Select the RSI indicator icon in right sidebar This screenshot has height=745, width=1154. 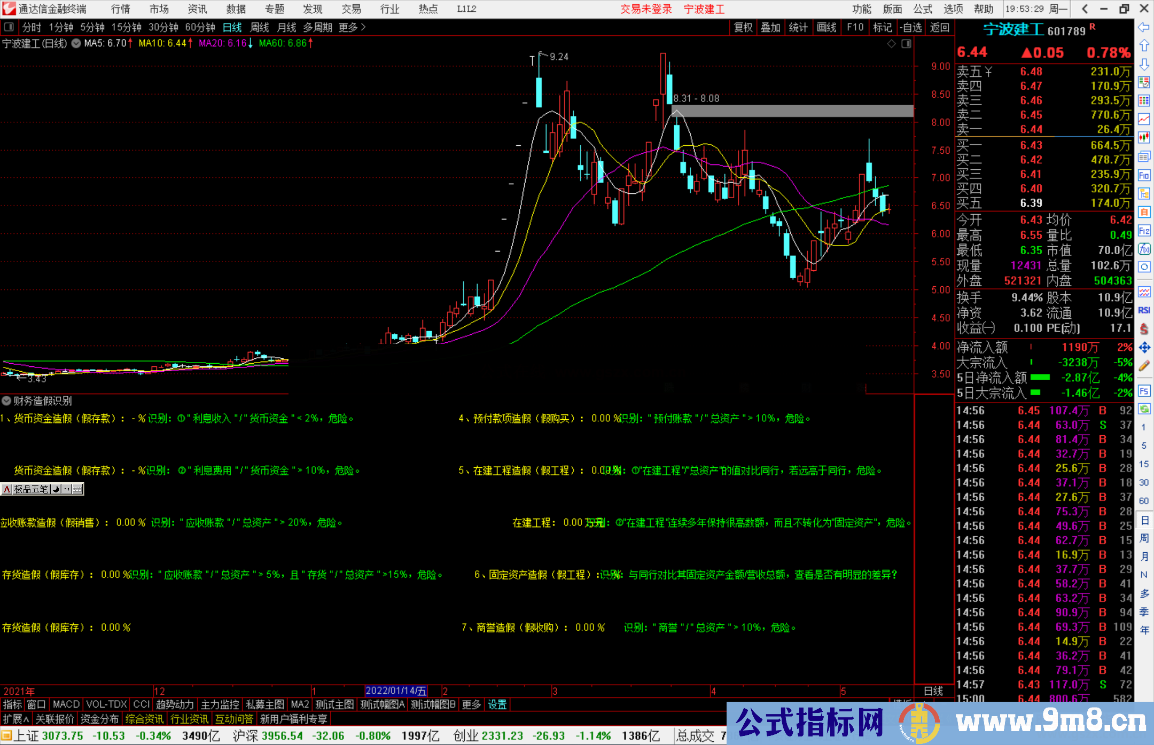click(x=1144, y=310)
